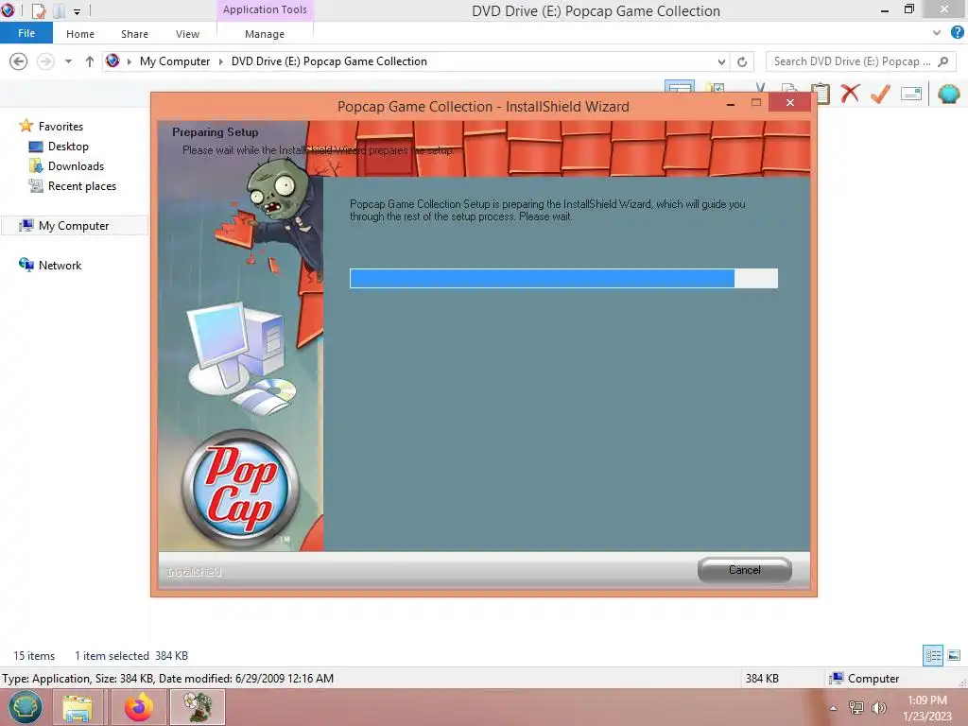The width and height of the screenshot is (968, 726).
Task: Open Customize Quick Access Toolbar dropdown
Action: (x=78, y=11)
